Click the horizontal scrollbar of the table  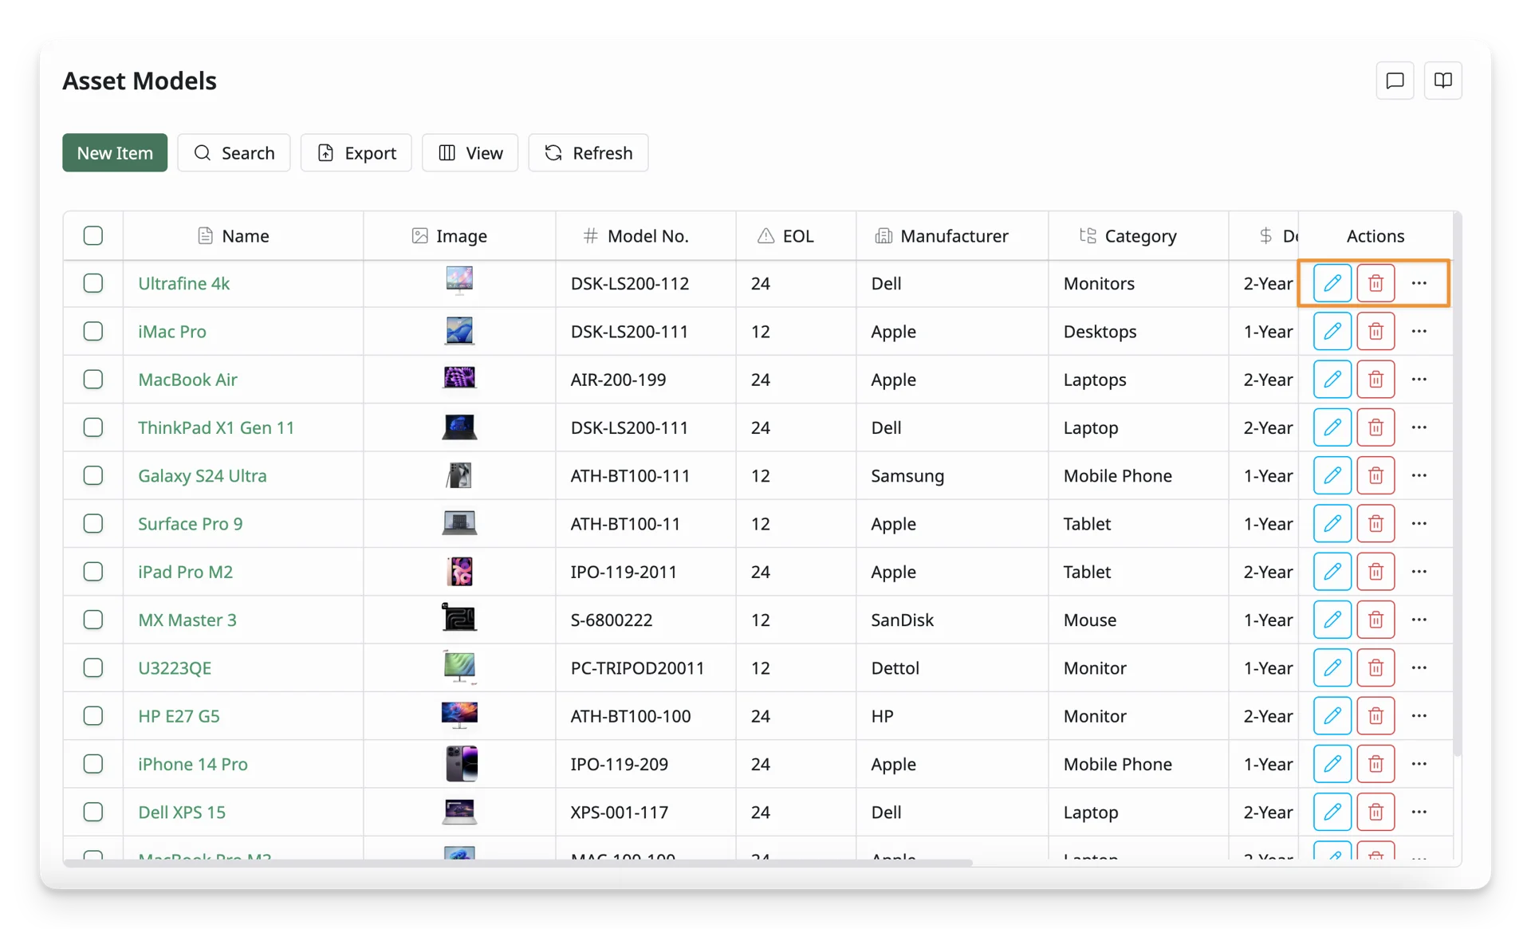[518, 863]
